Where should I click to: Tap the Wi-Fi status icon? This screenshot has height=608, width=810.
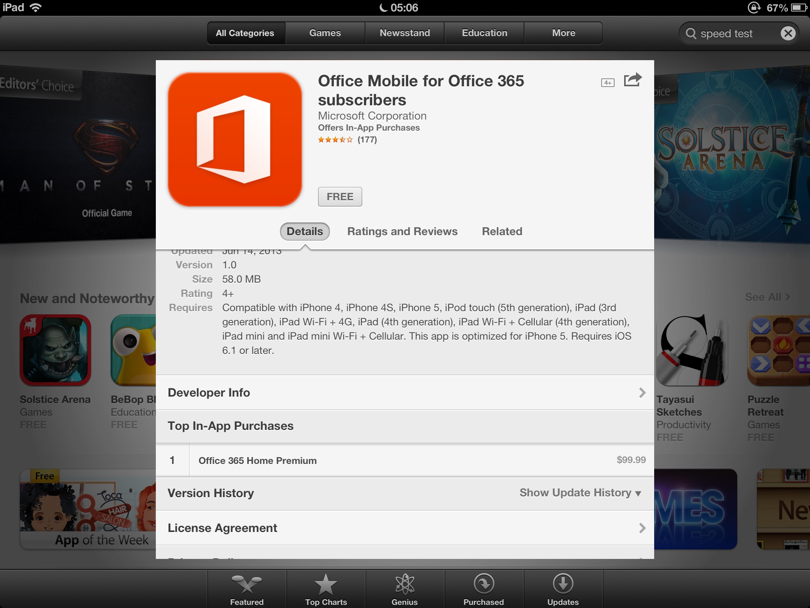click(x=36, y=8)
